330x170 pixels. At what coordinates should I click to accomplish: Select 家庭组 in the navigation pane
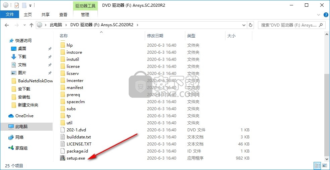tap(21, 148)
